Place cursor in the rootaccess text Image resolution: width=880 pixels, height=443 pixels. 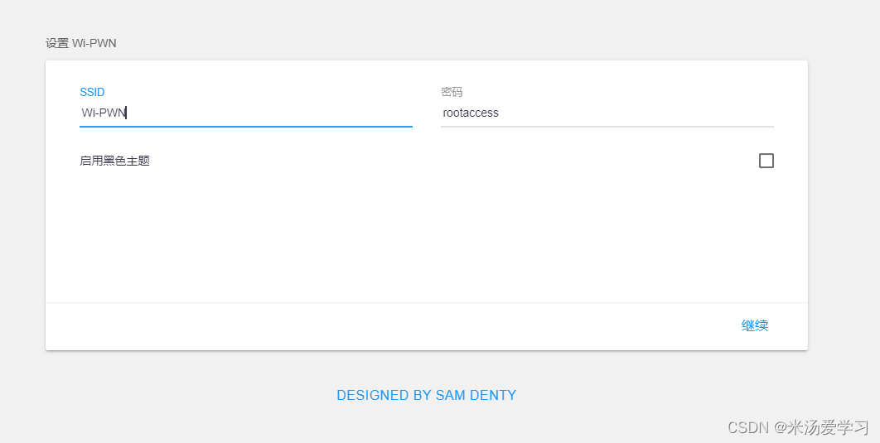tap(471, 113)
